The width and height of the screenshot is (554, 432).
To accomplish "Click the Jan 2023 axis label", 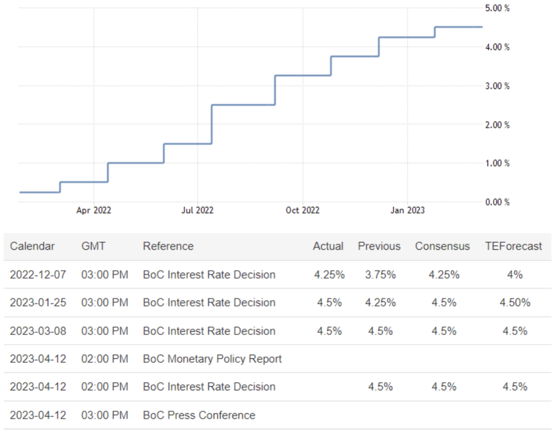I will (x=408, y=210).
